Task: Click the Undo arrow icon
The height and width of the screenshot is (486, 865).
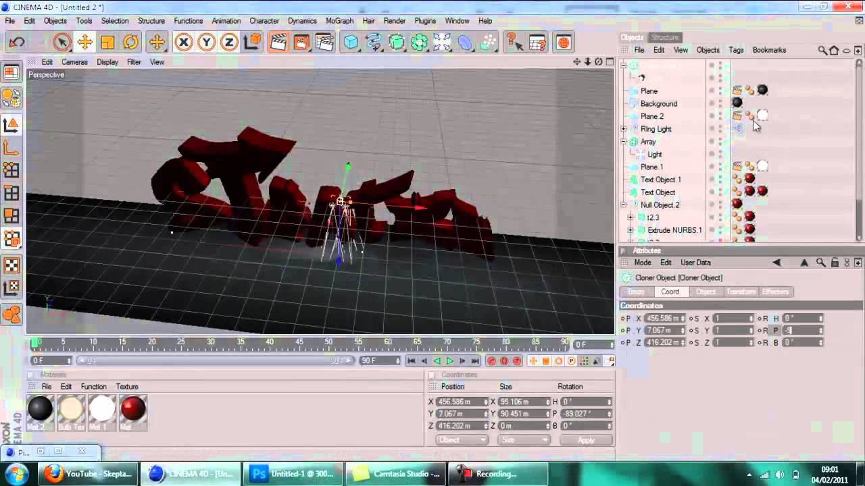Action: click(x=16, y=43)
